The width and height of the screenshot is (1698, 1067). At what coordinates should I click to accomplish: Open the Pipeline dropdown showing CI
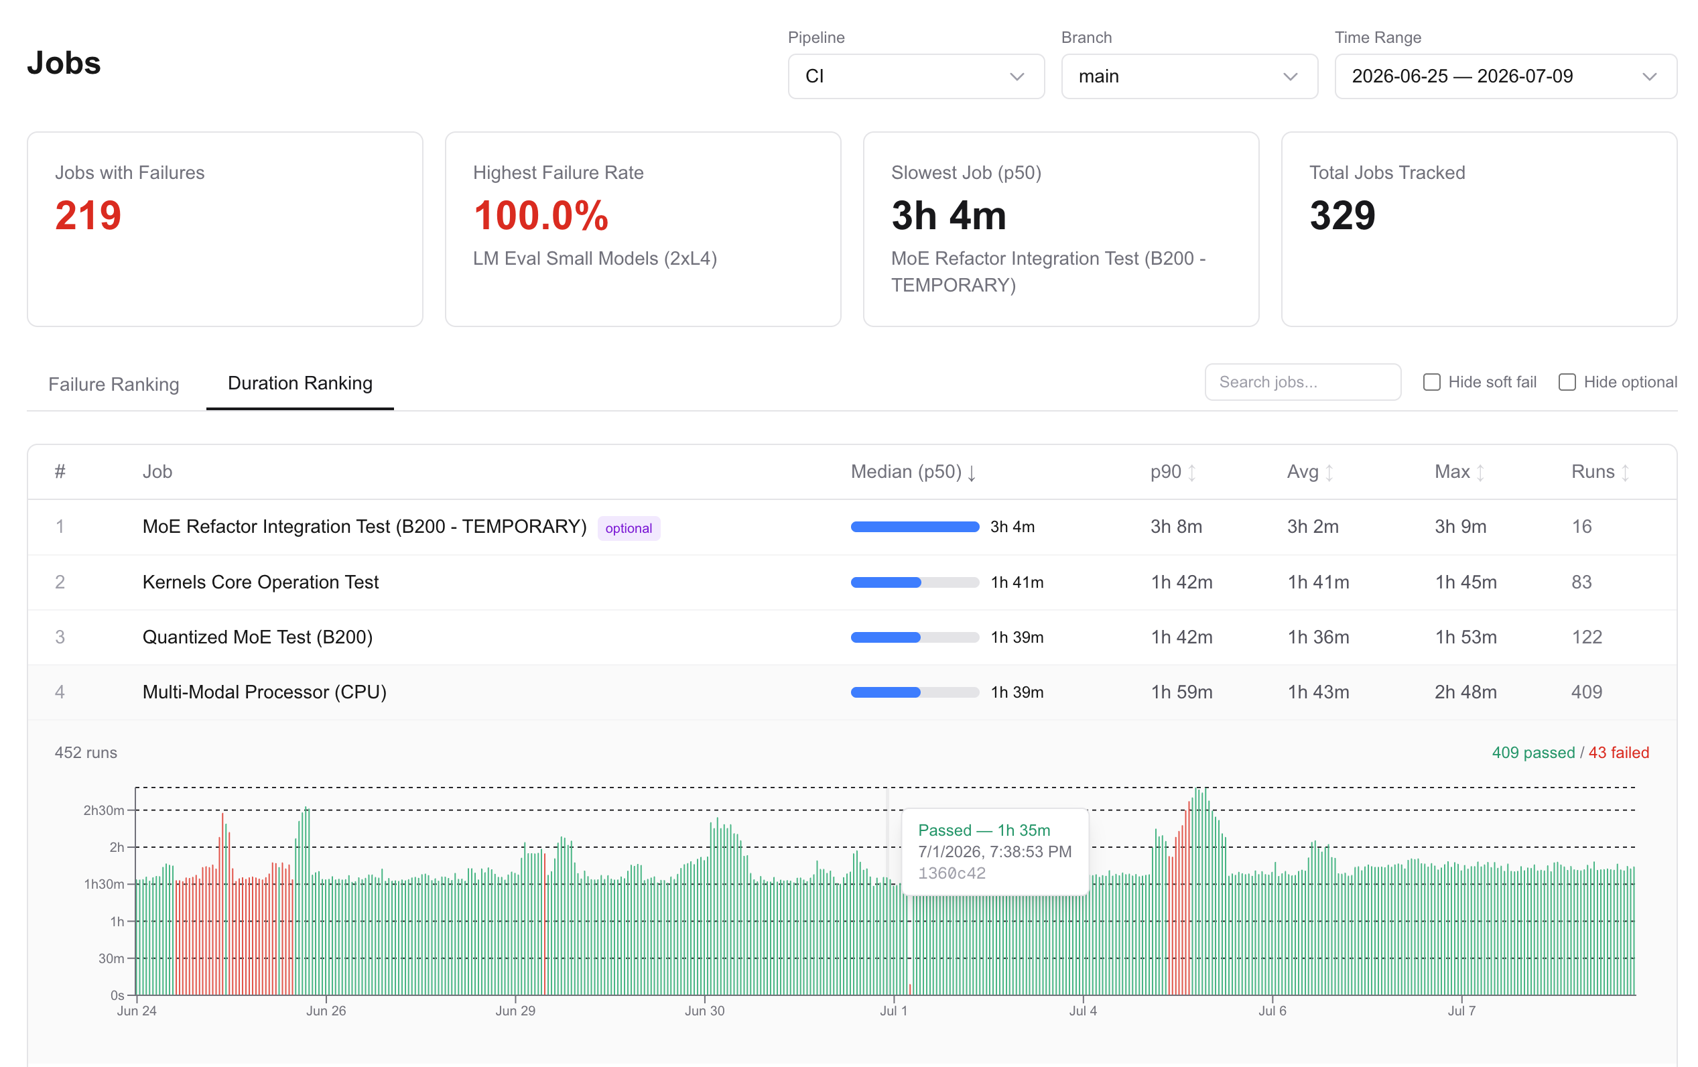[x=916, y=76]
